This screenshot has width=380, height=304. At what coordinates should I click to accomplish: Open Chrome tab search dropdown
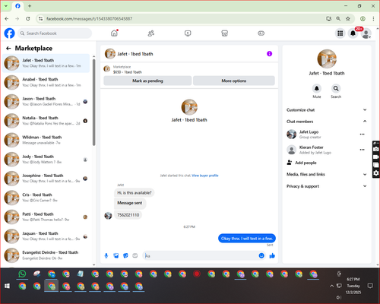[x=6, y=6]
